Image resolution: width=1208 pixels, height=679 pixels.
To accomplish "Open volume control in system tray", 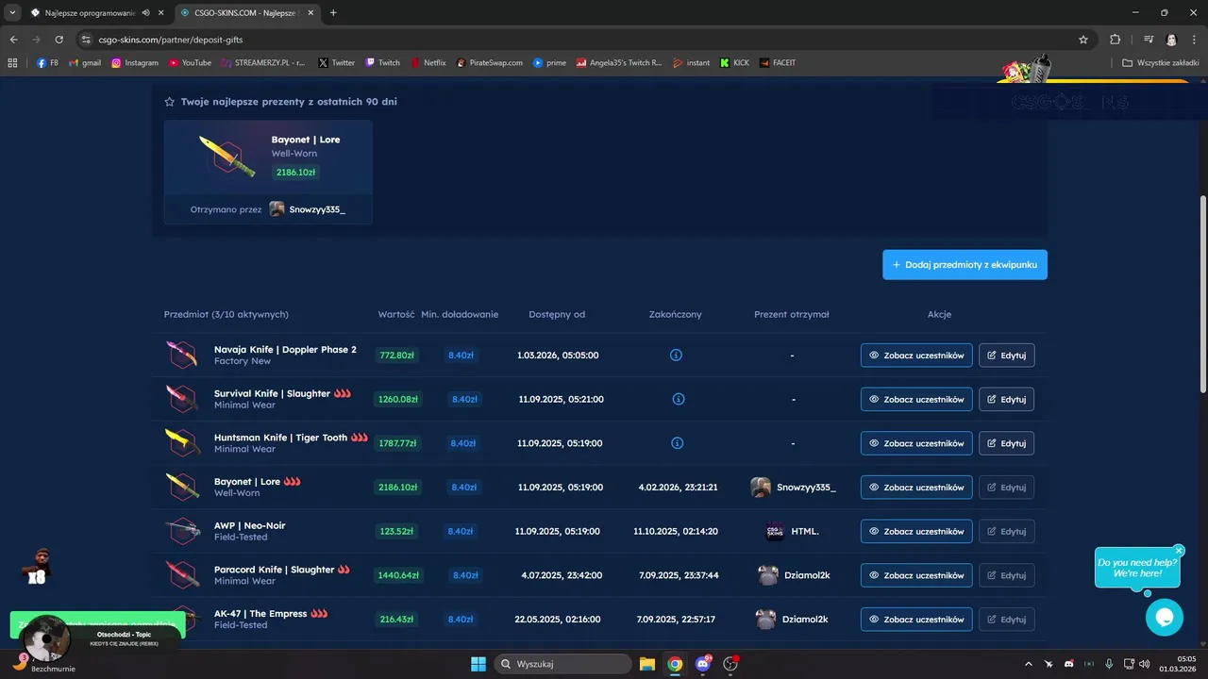I will (1145, 664).
